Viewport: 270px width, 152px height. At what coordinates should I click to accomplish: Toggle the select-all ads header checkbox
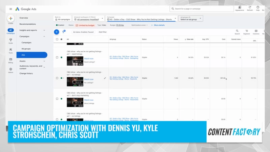pos(57,39)
